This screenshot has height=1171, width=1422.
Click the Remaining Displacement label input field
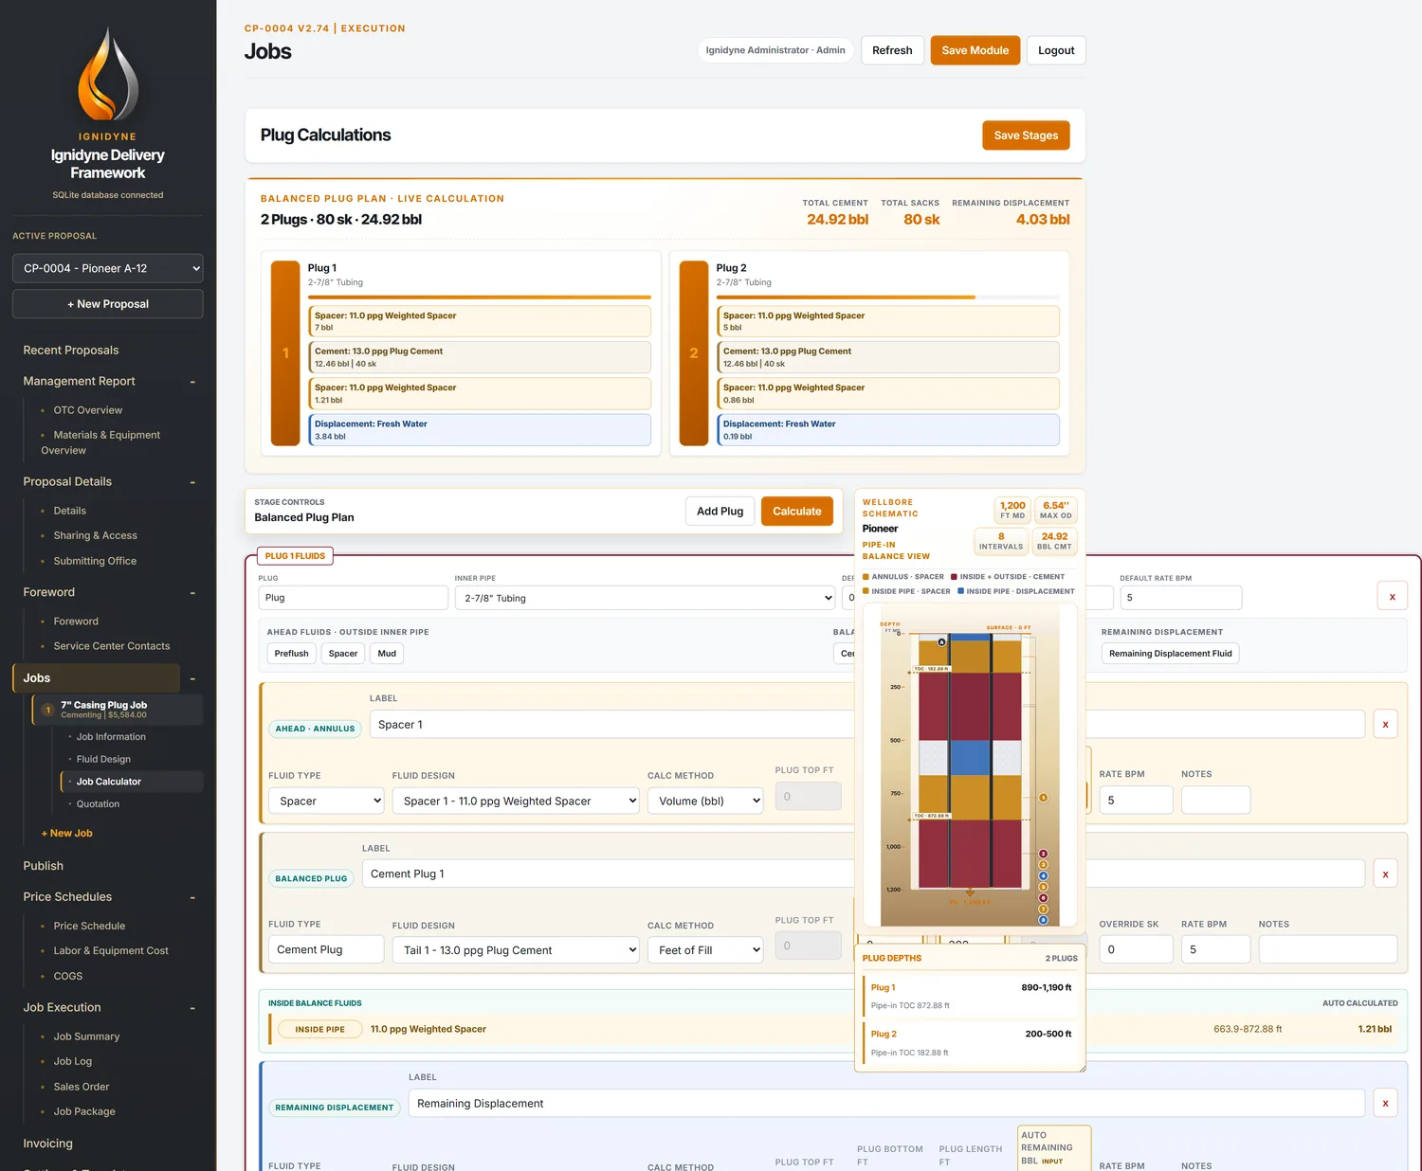click(886, 1103)
